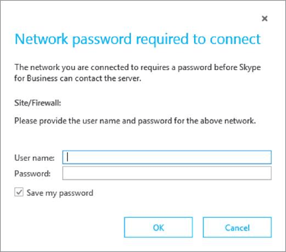The image size is (286, 252).
Task: Close the network password dialog
Action: [264, 19]
